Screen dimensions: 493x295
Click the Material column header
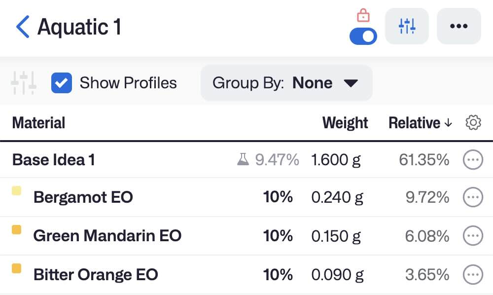tap(38, 123)
